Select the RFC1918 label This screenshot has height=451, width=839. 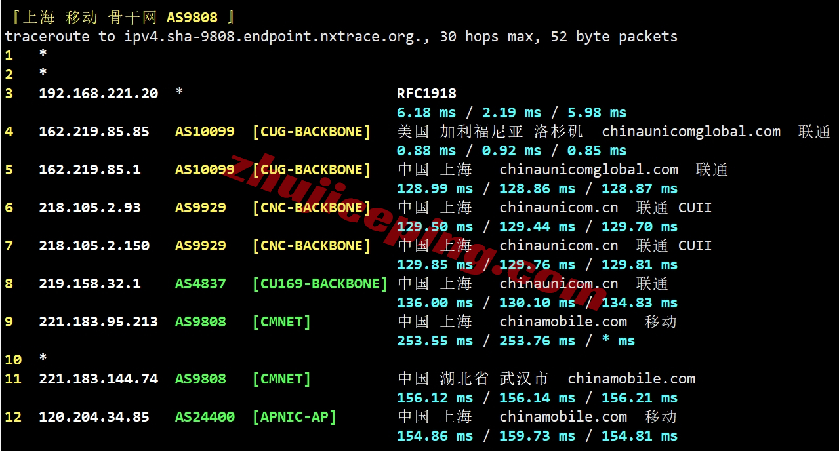coord(426,94)
